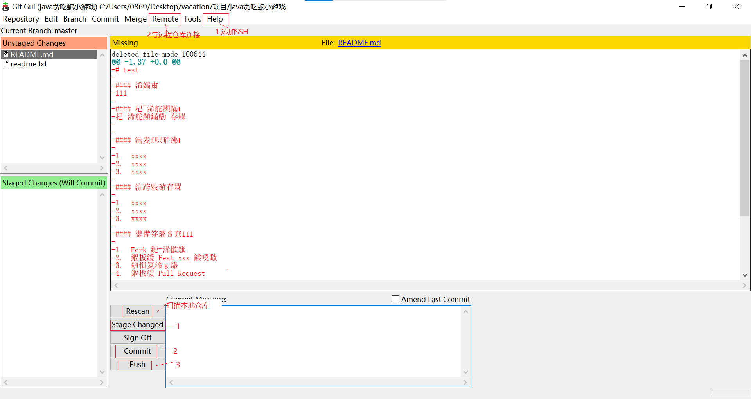This screenshot has height=399, width=751.
Task: Close the Git Gui window
Action: 737,7
